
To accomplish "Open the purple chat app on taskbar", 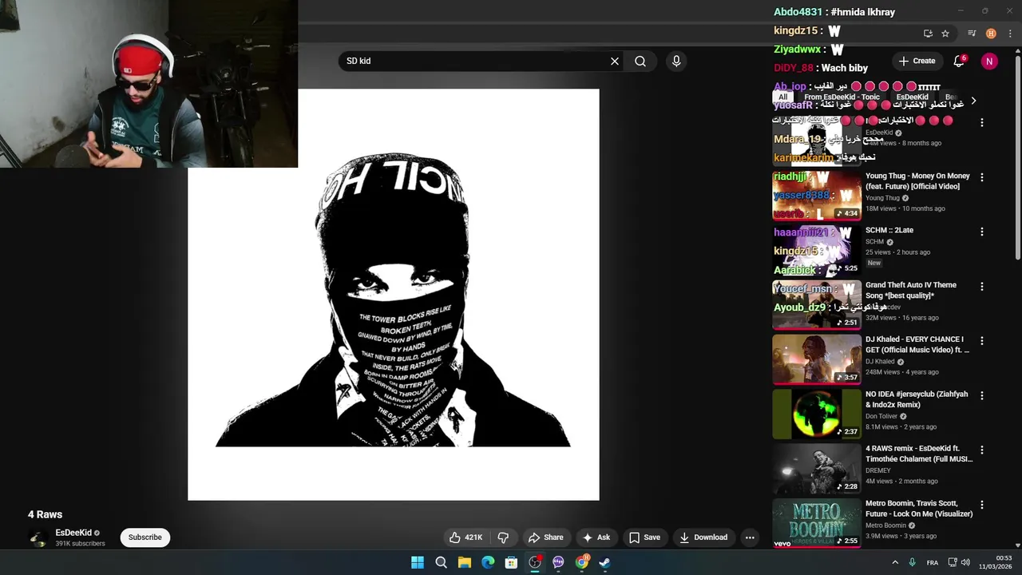I will [558, 562].
